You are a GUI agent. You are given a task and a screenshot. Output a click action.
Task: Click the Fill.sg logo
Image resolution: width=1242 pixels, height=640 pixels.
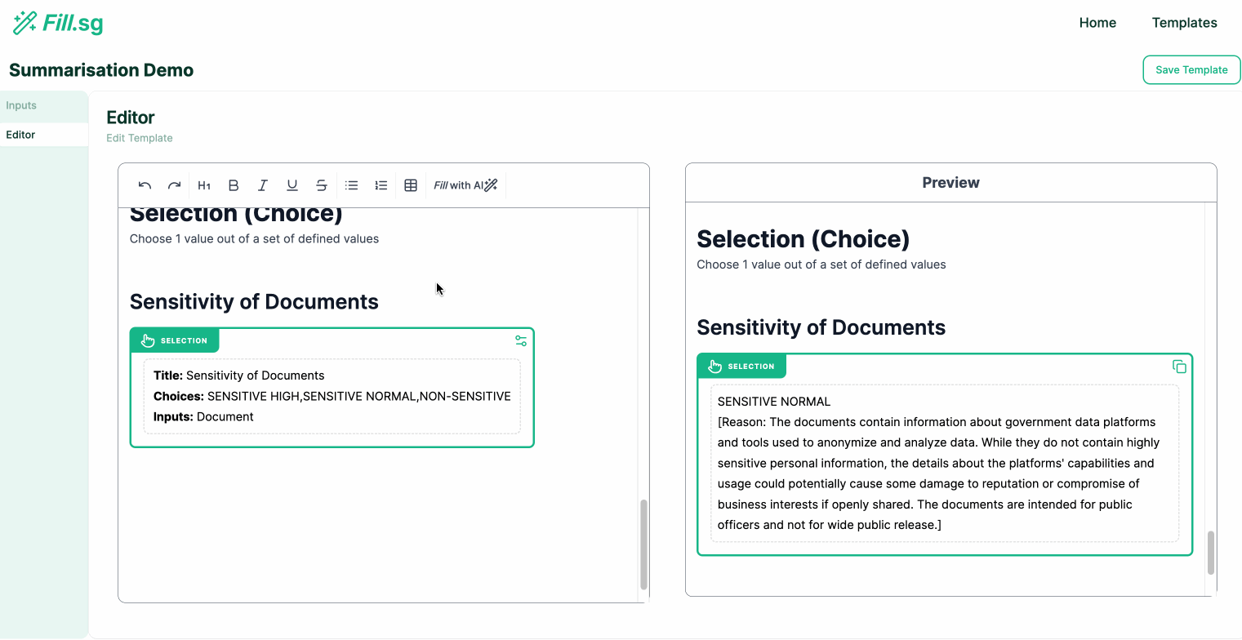point(58,23)
